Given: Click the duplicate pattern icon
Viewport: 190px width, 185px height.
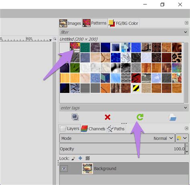Looking at the screenshot, I should pos(75,117).
